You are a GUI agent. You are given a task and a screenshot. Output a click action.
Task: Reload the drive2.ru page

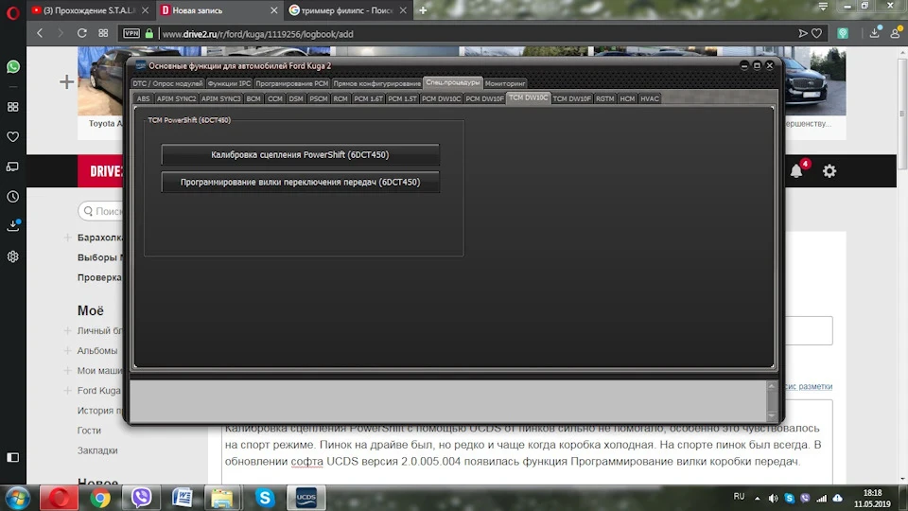click(x=81, y=34)
